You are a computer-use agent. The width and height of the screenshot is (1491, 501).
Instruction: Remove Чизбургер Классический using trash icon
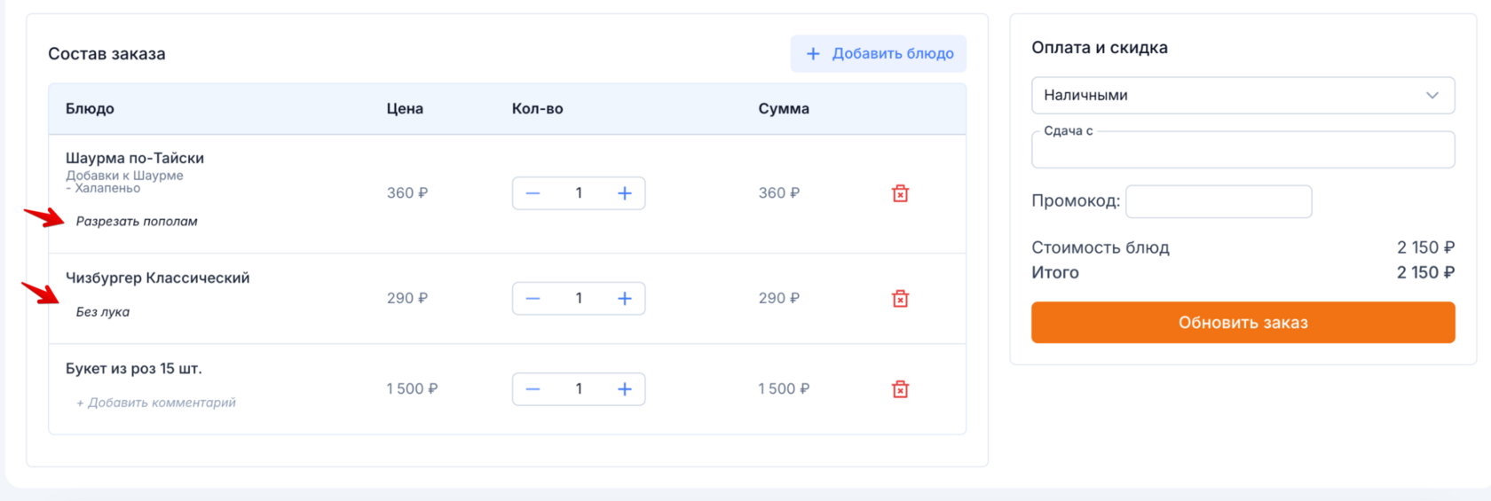click(x=900, y=299)
